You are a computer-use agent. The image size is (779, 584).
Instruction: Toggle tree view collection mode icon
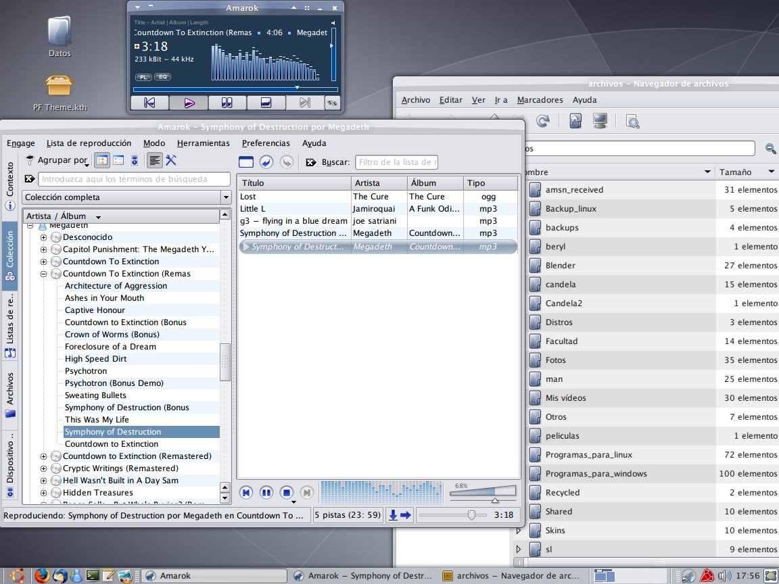(x=102, y=160)
